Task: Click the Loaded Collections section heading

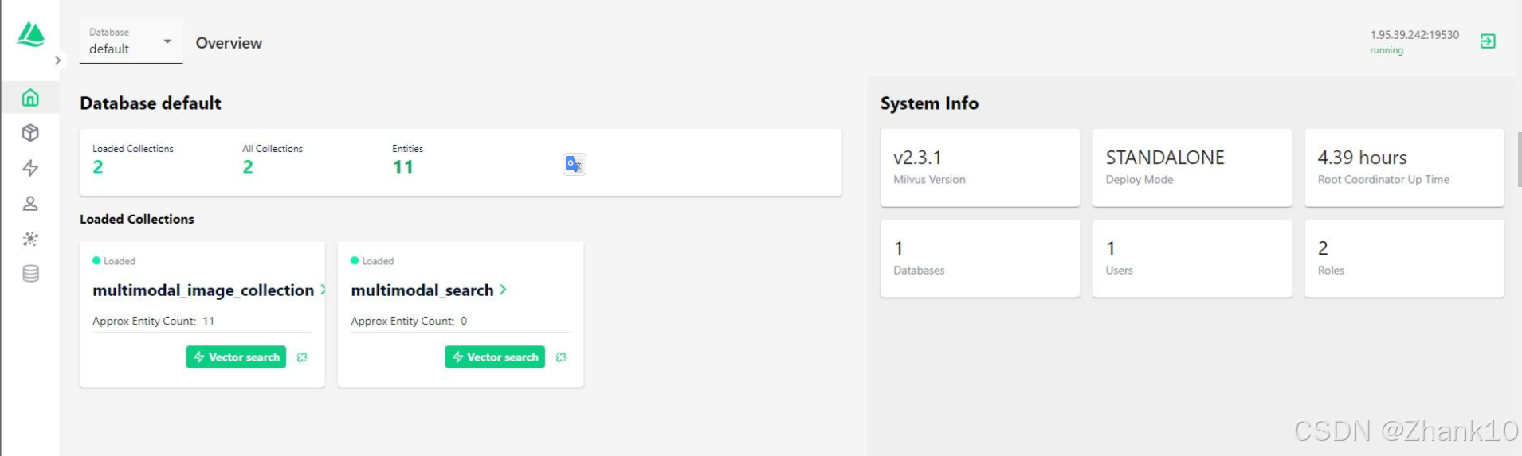Action: click(x=137, y=219)
